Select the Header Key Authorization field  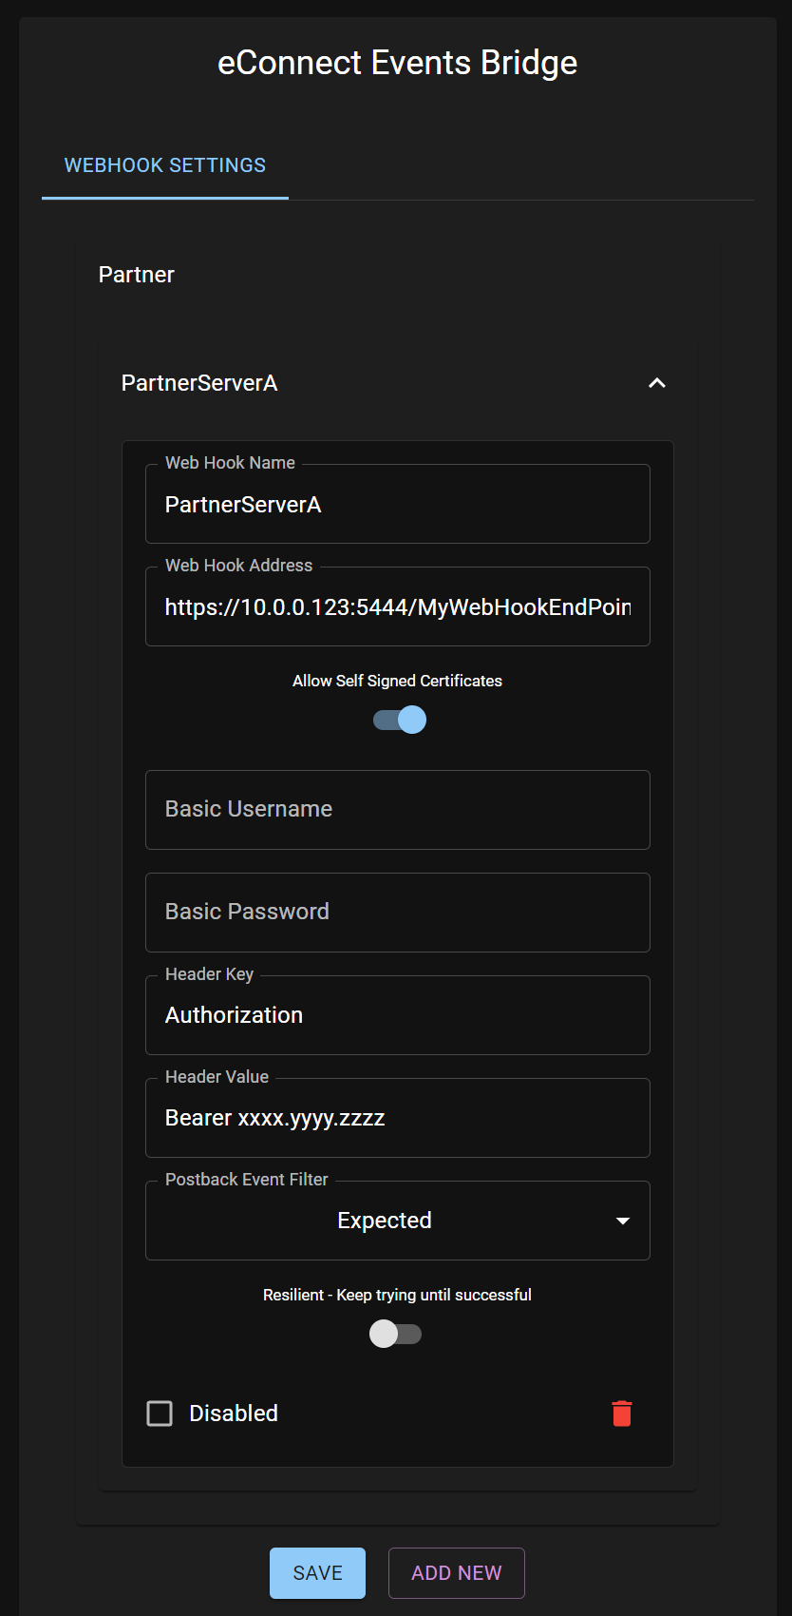[398, 1015]
